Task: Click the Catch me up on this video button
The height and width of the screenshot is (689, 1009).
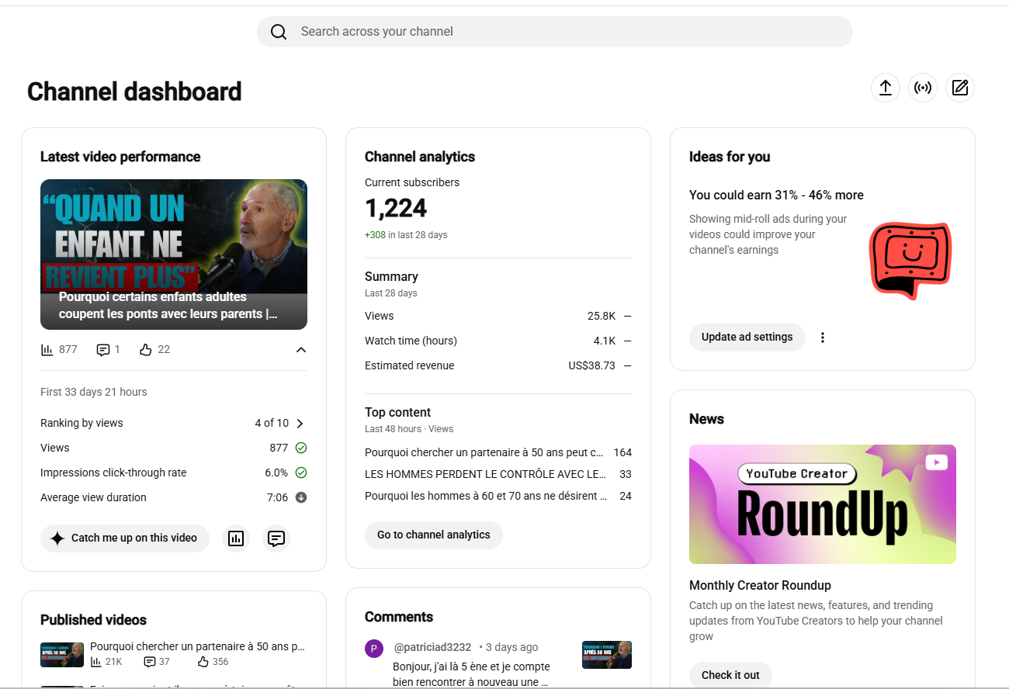Action: 125,538
